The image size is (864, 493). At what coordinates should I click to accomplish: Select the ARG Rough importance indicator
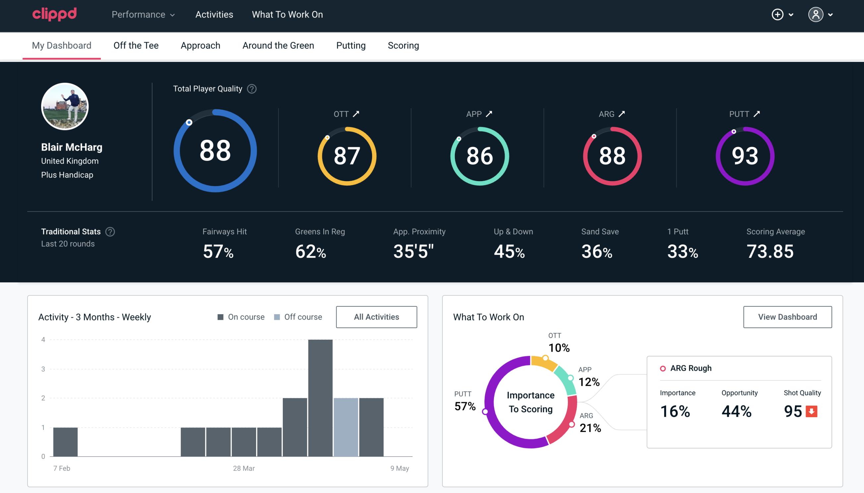[676, 410]
